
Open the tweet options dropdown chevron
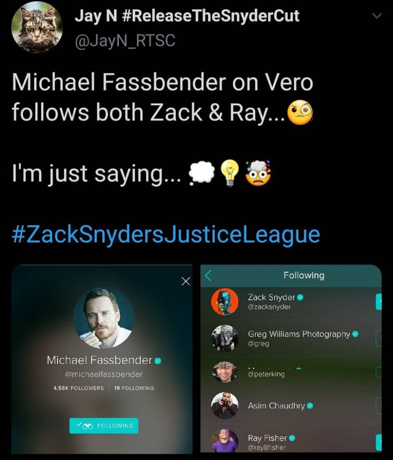[x=377, y=16]
